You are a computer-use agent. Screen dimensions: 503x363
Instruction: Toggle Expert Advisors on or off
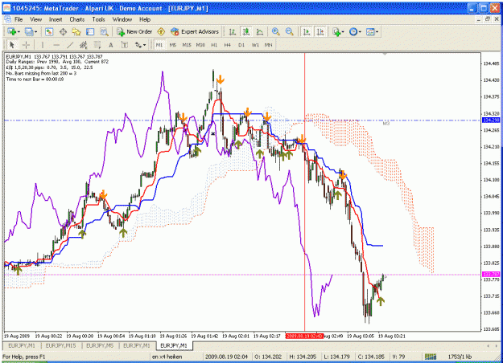195,31
